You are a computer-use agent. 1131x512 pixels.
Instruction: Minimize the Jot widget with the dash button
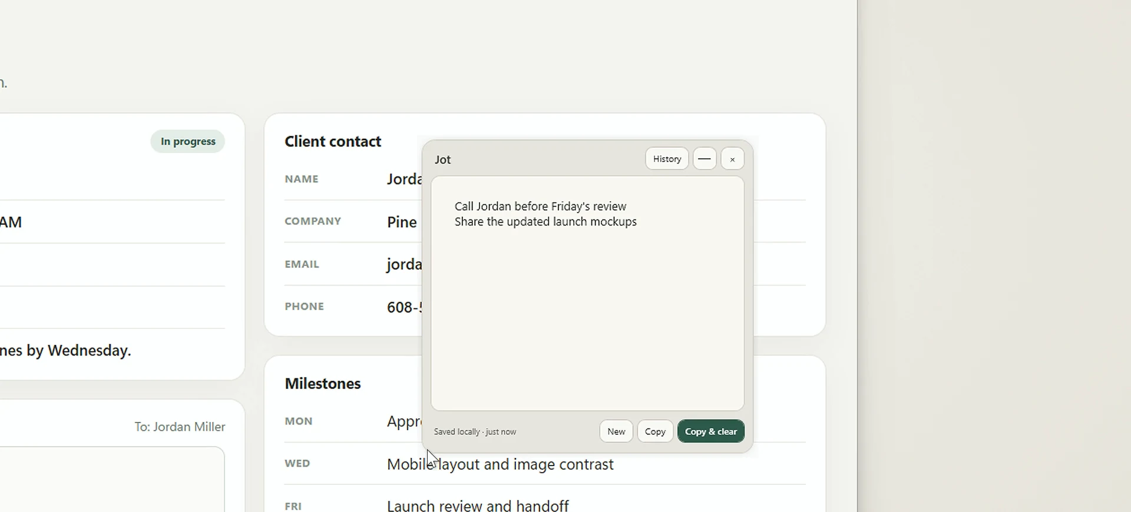point(705,159)
